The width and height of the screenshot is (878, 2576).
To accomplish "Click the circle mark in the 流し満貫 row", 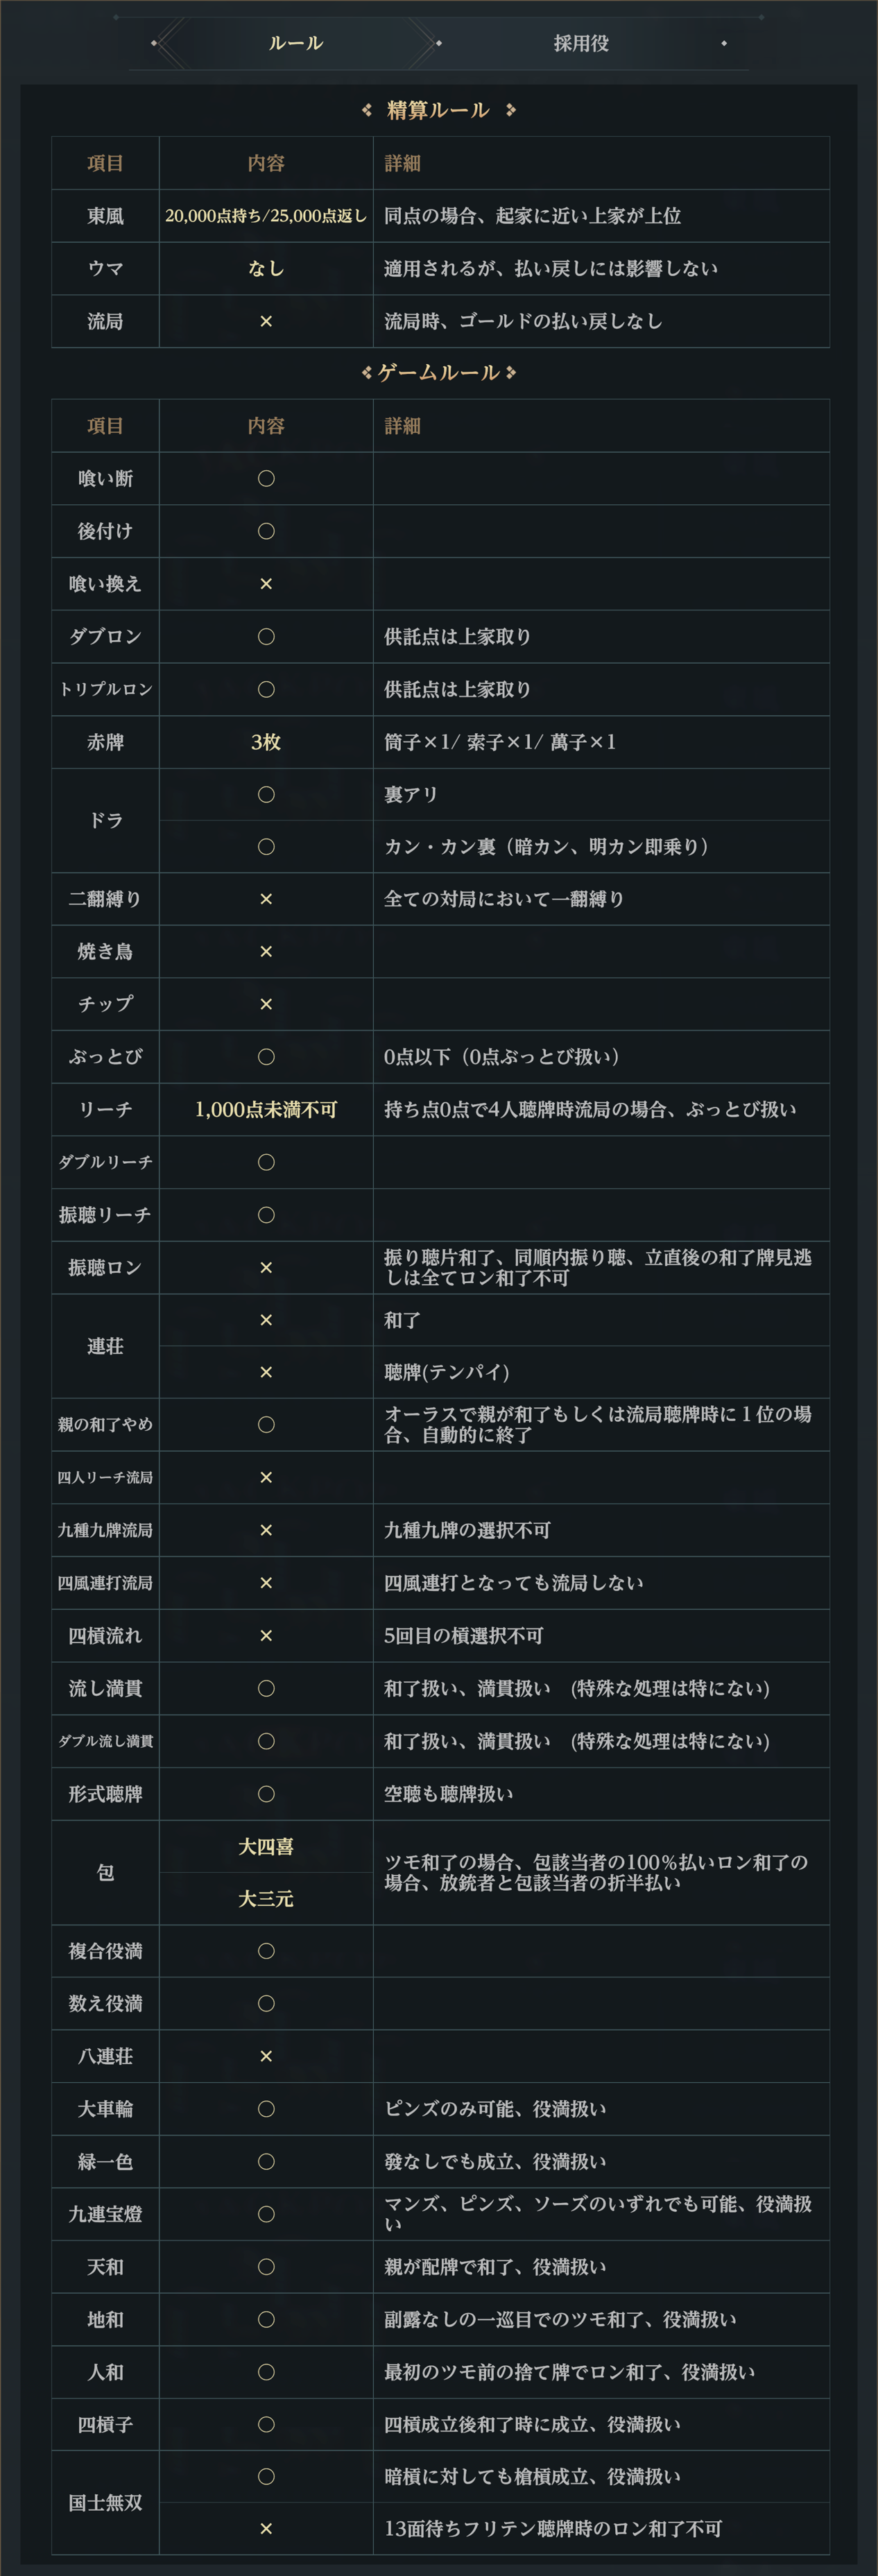I will pos(266,1688).
